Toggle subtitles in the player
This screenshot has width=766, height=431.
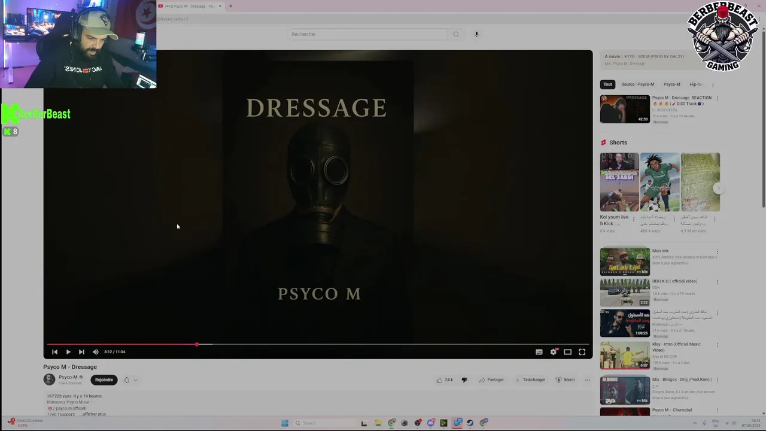coord(539,352)
